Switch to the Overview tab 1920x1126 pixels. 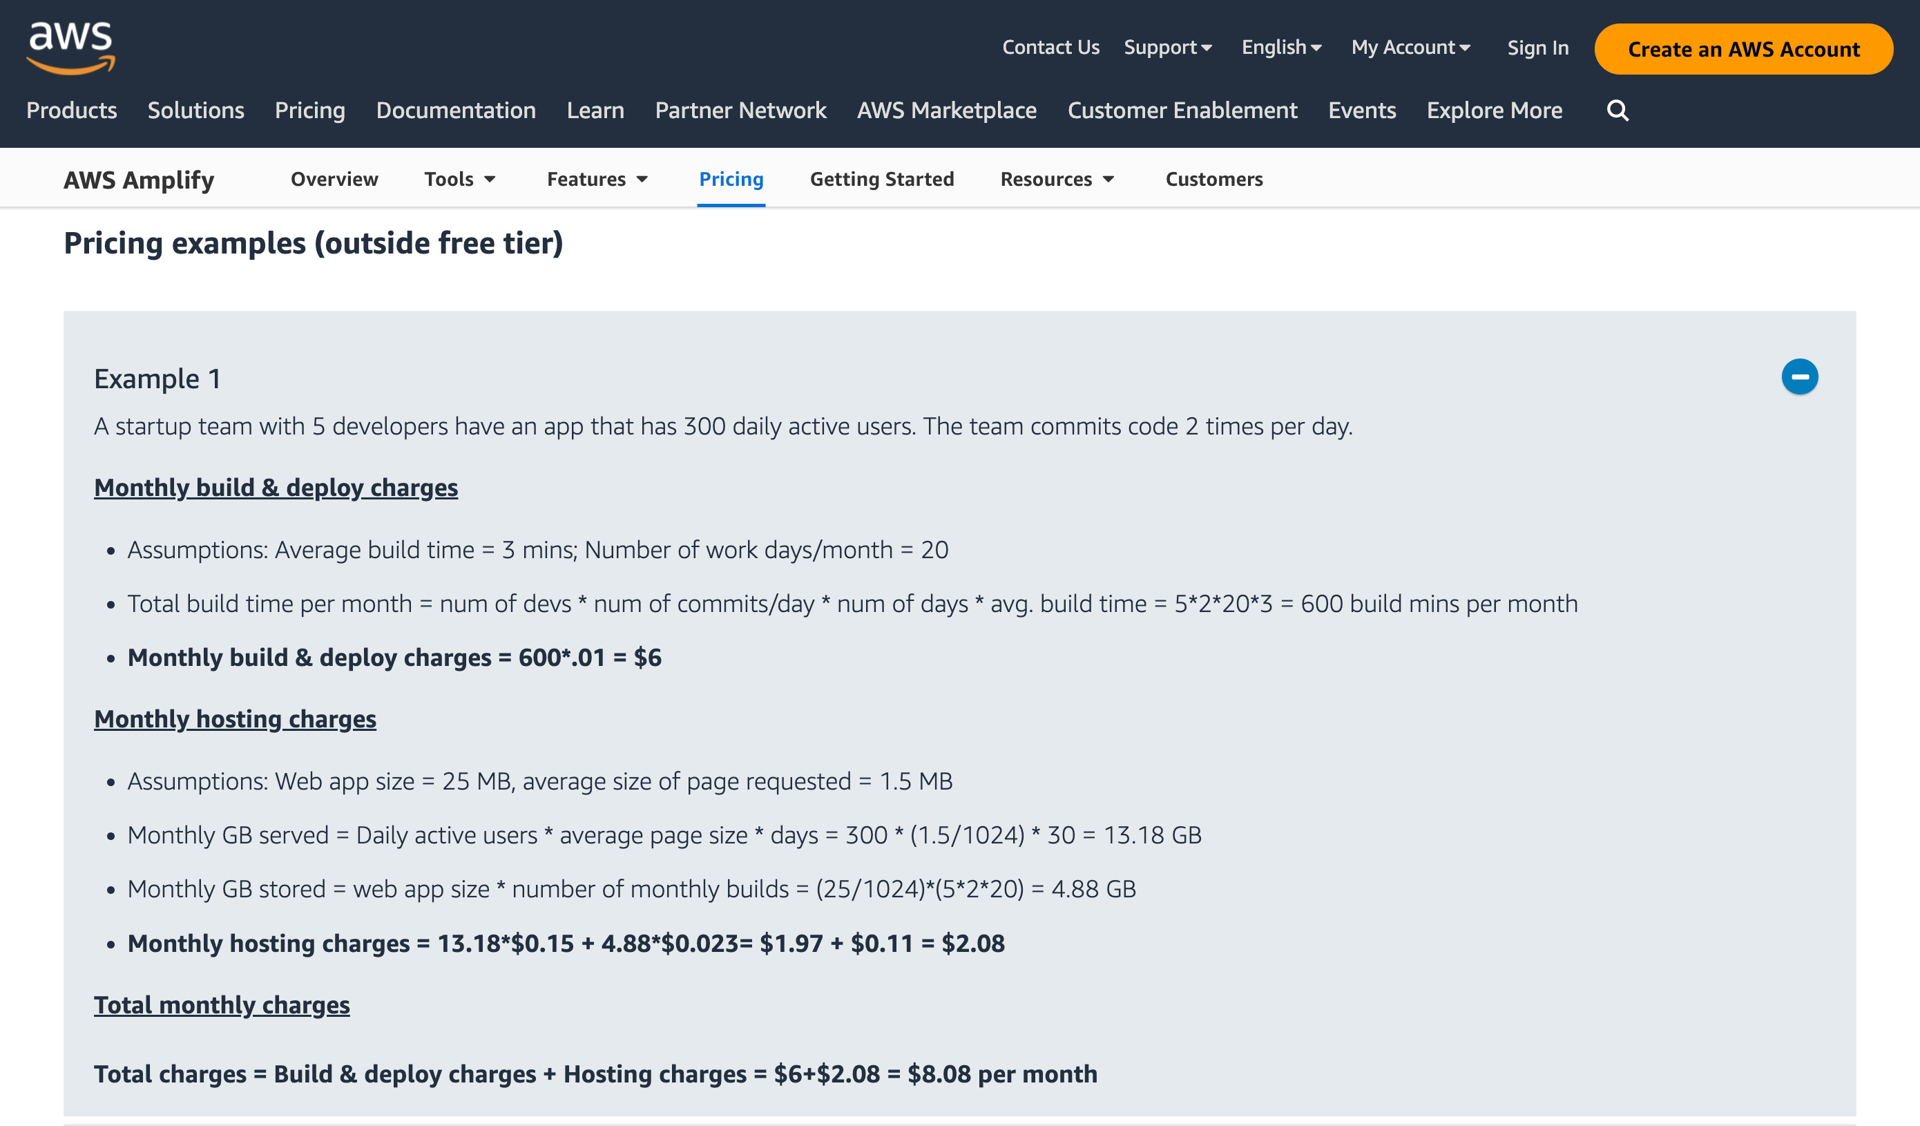pyautogui.click(x=334, y=179)
